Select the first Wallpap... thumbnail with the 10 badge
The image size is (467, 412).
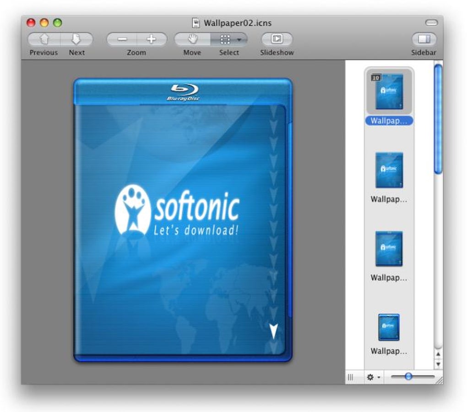click(x=389, y=91)
